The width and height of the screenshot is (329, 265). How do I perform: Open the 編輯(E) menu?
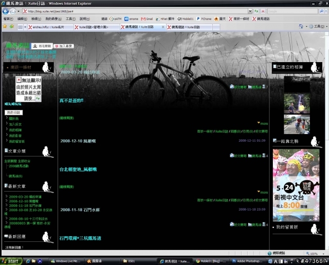point(22,19)
